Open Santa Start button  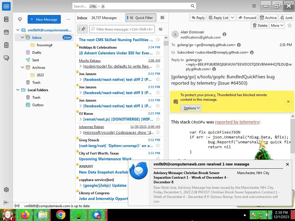[7, 215]
